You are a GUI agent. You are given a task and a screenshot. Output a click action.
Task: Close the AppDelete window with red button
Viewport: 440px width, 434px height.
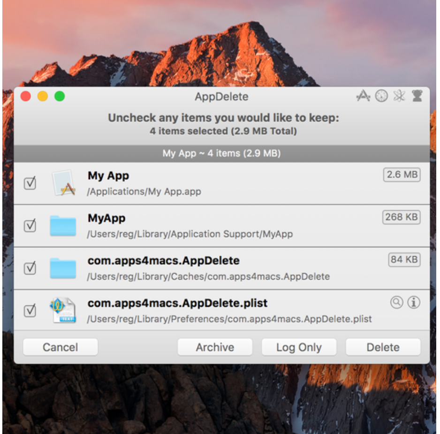tap(26, 96)
